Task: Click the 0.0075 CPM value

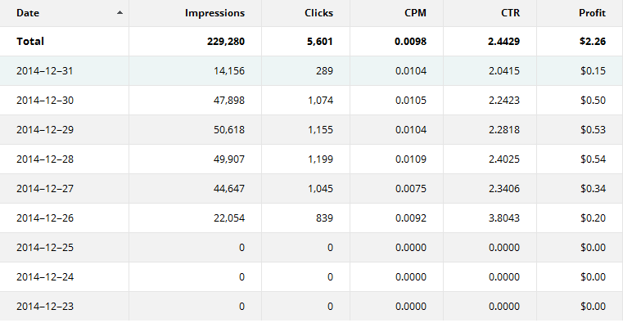Action: point(411,188)
